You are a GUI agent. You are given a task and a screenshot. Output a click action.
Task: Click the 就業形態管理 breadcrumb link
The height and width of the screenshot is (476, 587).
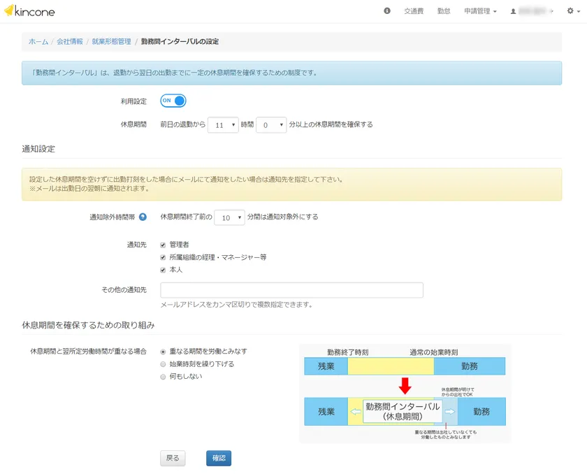[111, 42]
